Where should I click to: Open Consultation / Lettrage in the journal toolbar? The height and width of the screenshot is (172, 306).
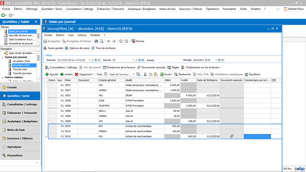click(x=61, y=67)
